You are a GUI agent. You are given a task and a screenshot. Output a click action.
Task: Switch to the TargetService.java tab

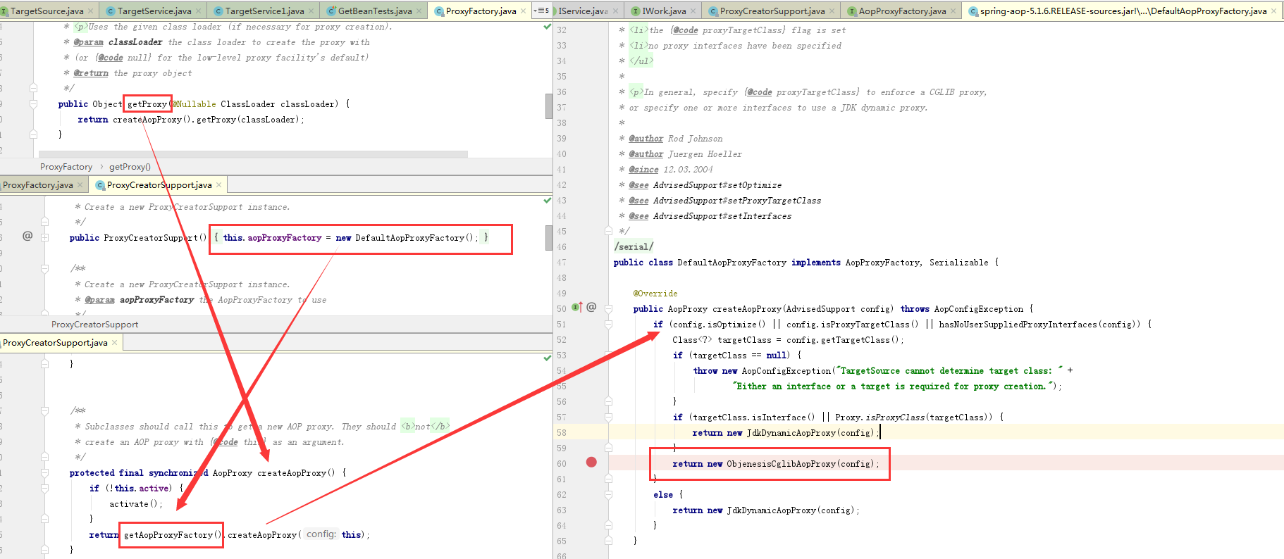pyautogui.click(x=154, y=11)
